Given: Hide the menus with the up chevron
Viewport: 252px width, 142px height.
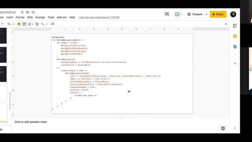Looking at the screenshot, I should pos(226,24).
